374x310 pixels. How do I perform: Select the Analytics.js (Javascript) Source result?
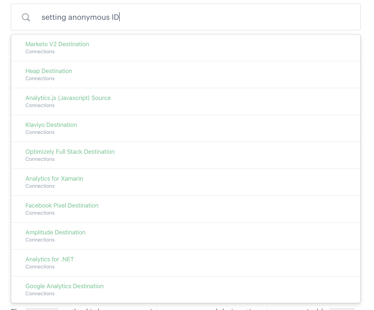coord(68,98)
